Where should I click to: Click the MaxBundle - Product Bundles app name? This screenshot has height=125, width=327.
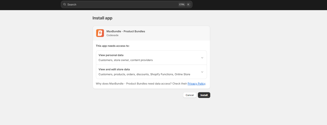(x=126, y=31)
